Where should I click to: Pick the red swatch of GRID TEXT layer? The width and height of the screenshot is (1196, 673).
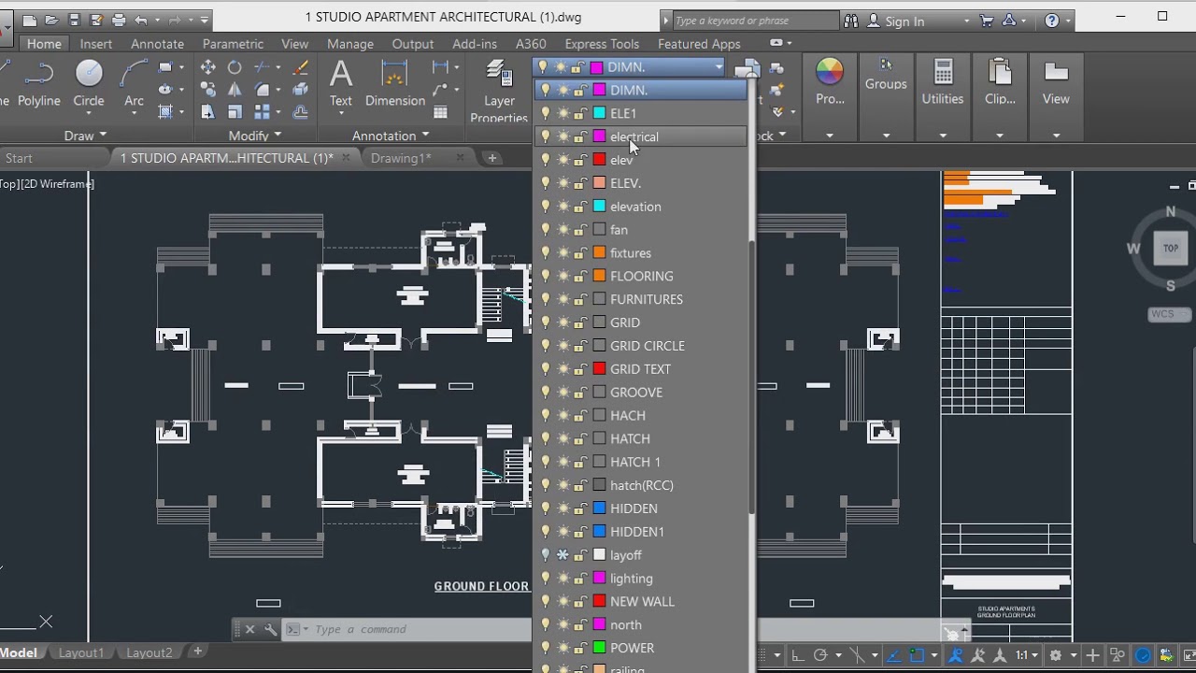pyautogui.click(x=600, y=369)
